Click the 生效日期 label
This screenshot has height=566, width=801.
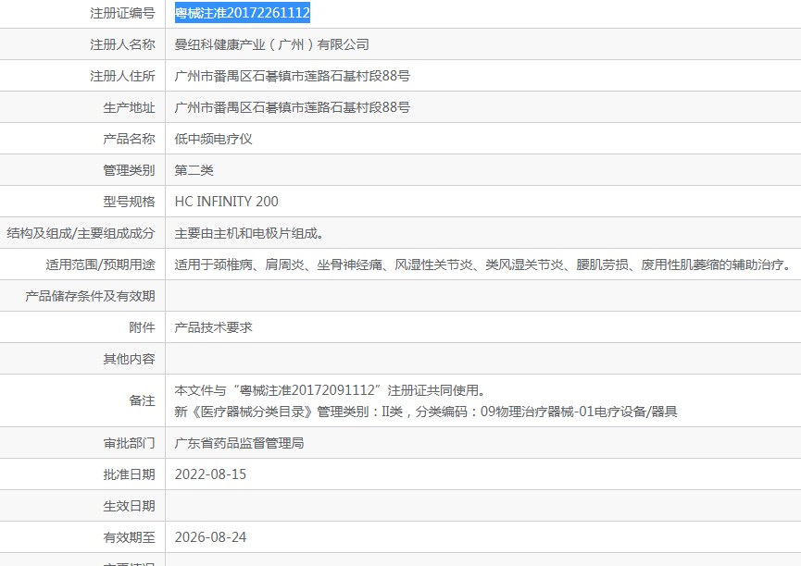[x=130, y=506]
